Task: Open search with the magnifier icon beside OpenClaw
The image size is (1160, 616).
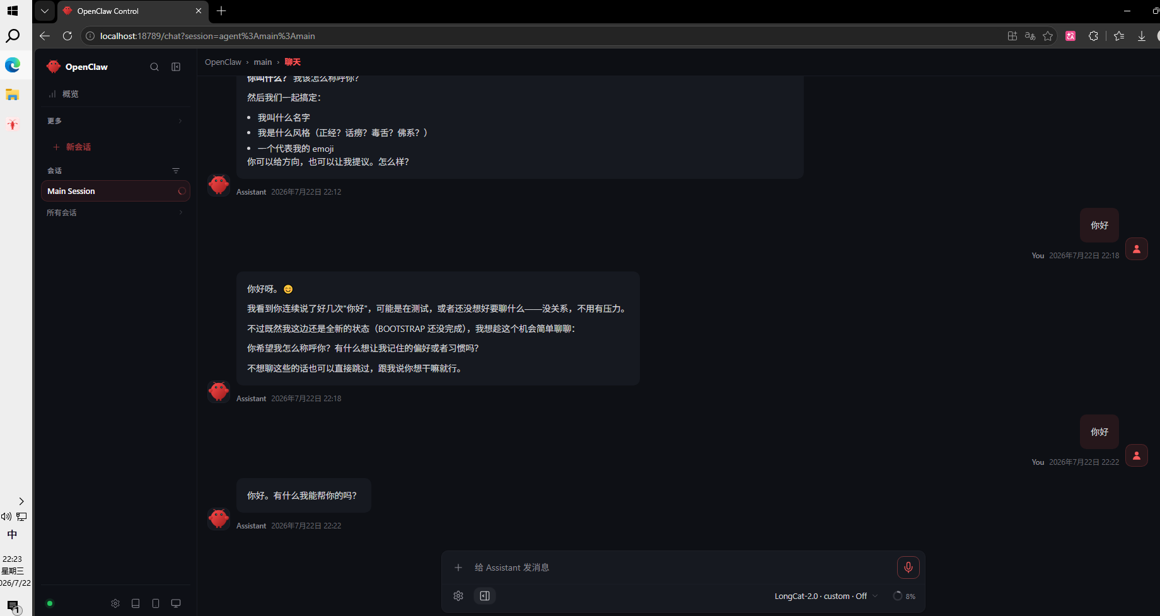Action: (x=154, y=67)
